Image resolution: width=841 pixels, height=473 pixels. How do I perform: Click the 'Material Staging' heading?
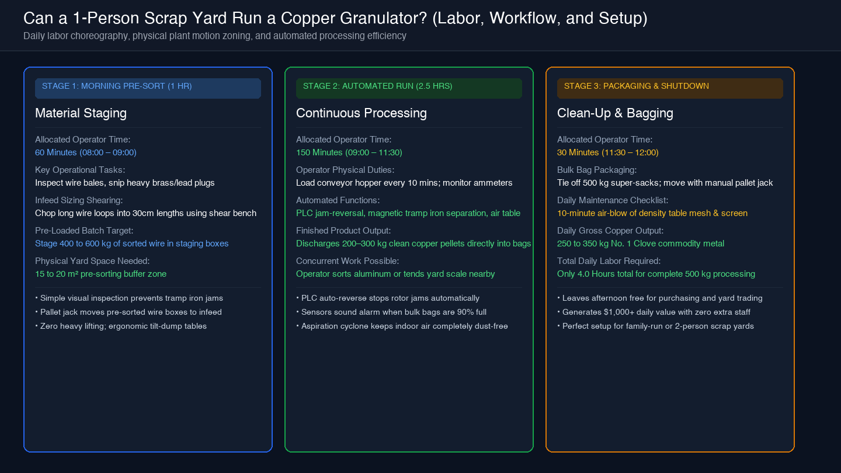click(x=81, y=113)
